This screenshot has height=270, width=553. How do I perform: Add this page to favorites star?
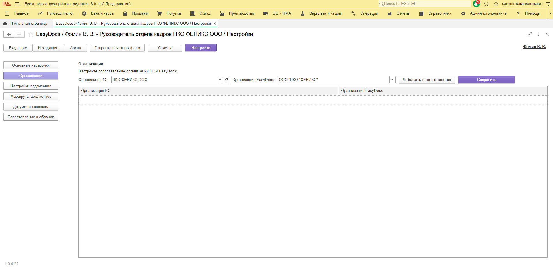click(31, 34)
